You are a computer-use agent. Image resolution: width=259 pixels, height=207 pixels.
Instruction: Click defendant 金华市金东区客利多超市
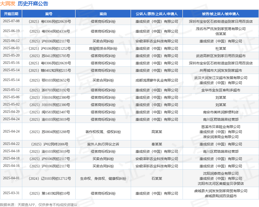pos(221,90)
